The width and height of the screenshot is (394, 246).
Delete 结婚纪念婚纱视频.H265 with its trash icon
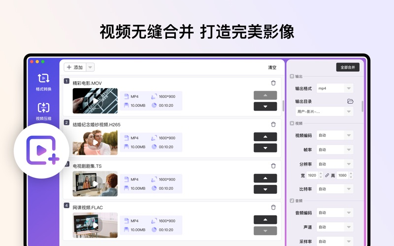[273, 124]
